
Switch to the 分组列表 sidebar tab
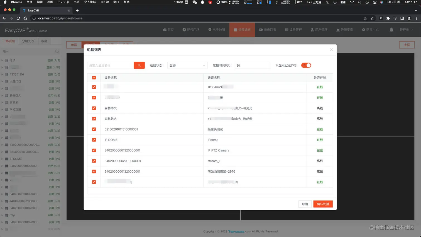[x=28, y=41]
